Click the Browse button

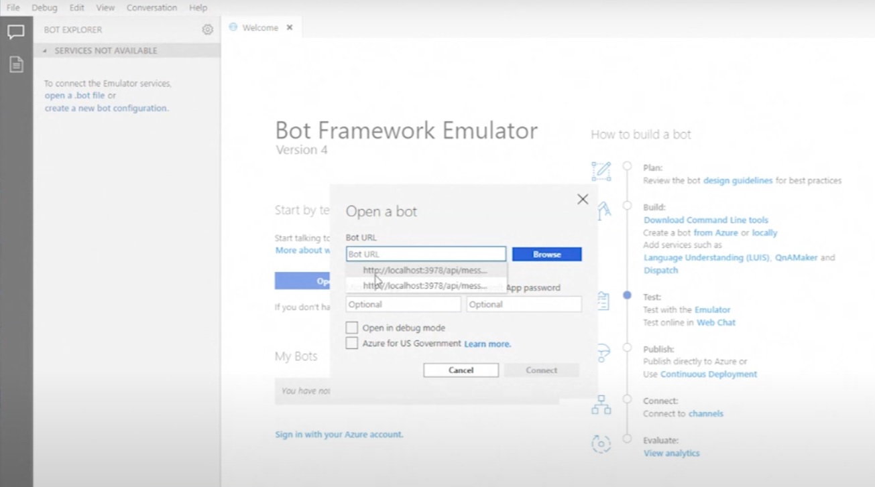(x=547, y=255)
